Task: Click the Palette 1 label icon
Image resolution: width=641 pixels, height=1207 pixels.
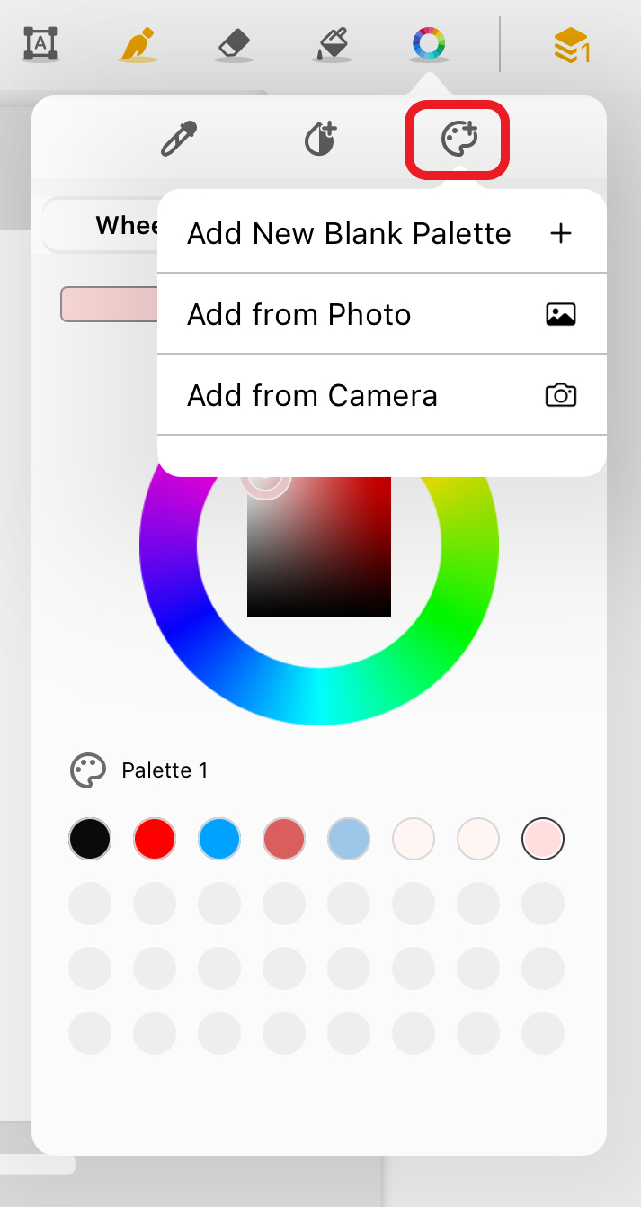Action: tap(88, 770)
